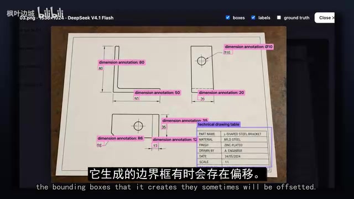The image size is (354, 199).
Task: Click the PART NAME table cell
Action: [207, 134]
